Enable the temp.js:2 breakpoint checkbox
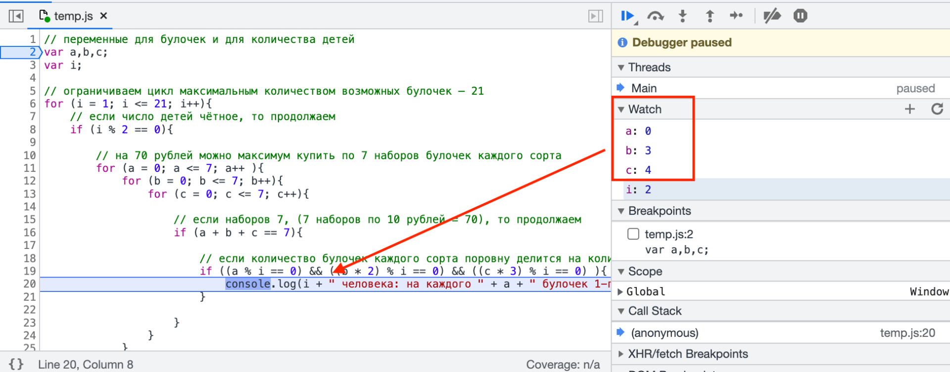 pos(633,234)
